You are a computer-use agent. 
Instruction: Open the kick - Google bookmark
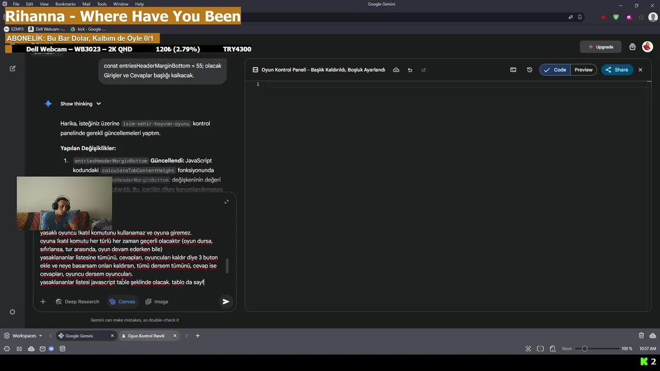point(88,29)
